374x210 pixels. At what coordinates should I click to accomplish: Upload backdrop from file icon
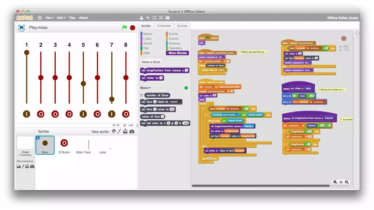[x=27, y=166]
